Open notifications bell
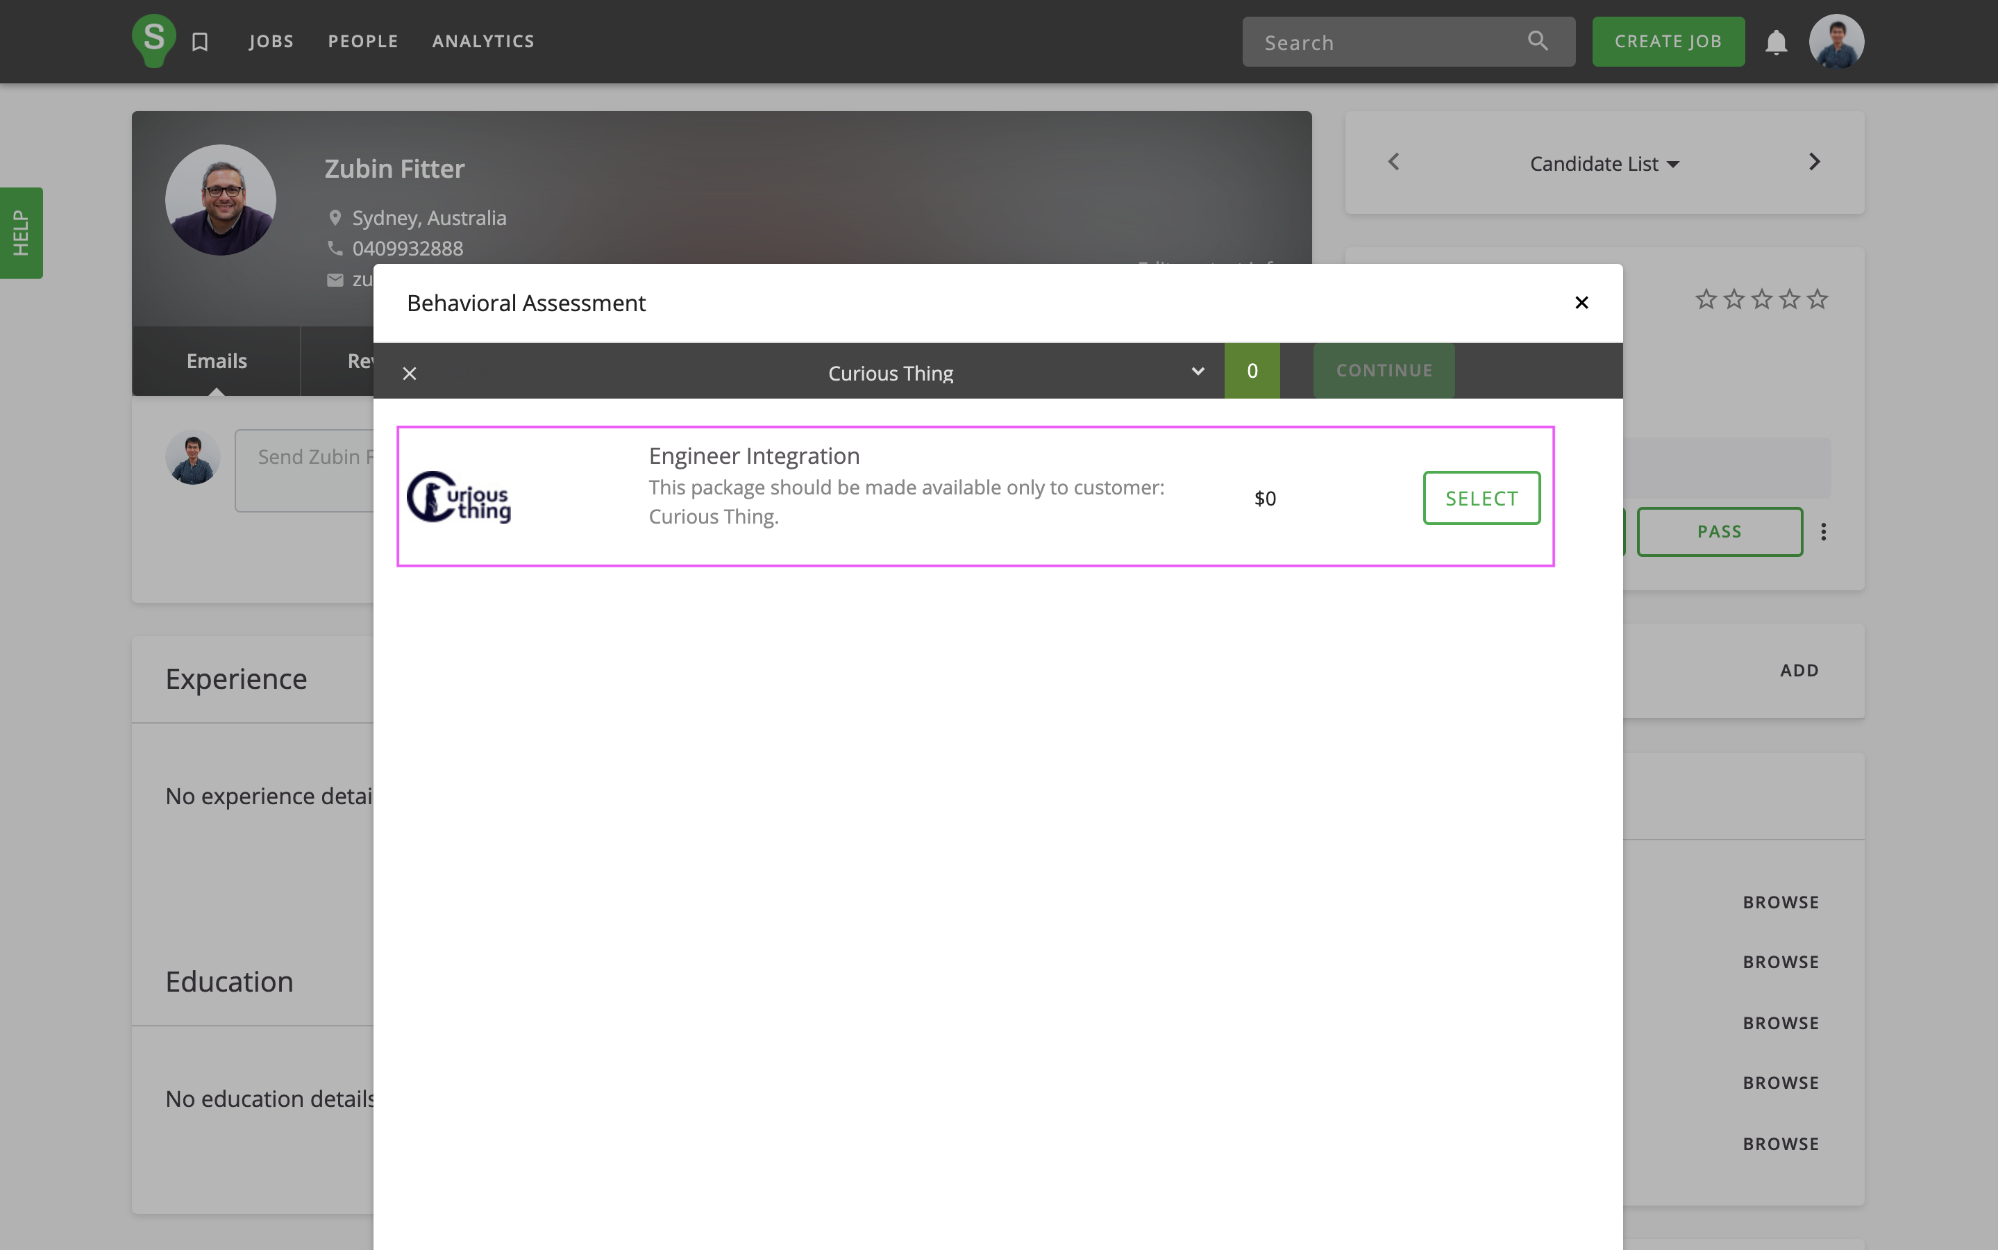This screenshot has height=1250, width=1998. pos(1776,42)
